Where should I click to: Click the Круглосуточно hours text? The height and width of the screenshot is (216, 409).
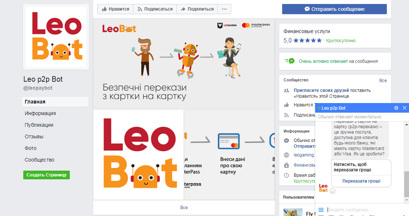pyautogui.click(x=341, y=40)
